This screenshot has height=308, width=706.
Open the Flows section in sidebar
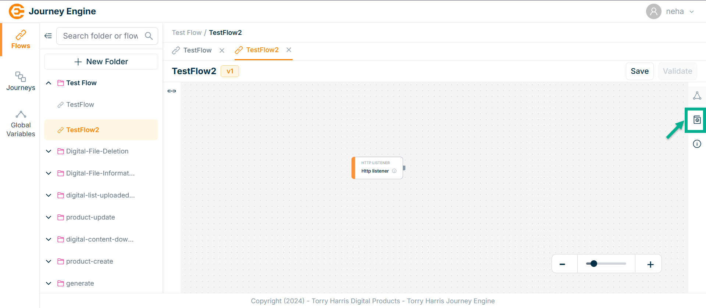point(21,40)
